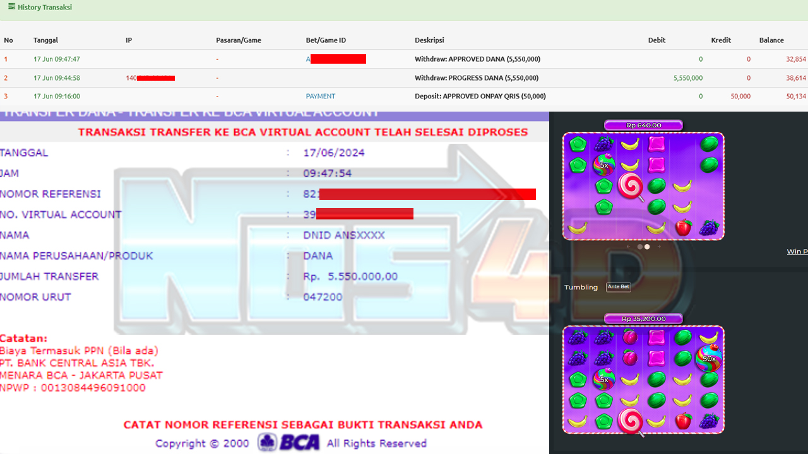This screenshot has height=454, width=808.
Task: Click the 50,134 balance value
Action: (796, 96)
